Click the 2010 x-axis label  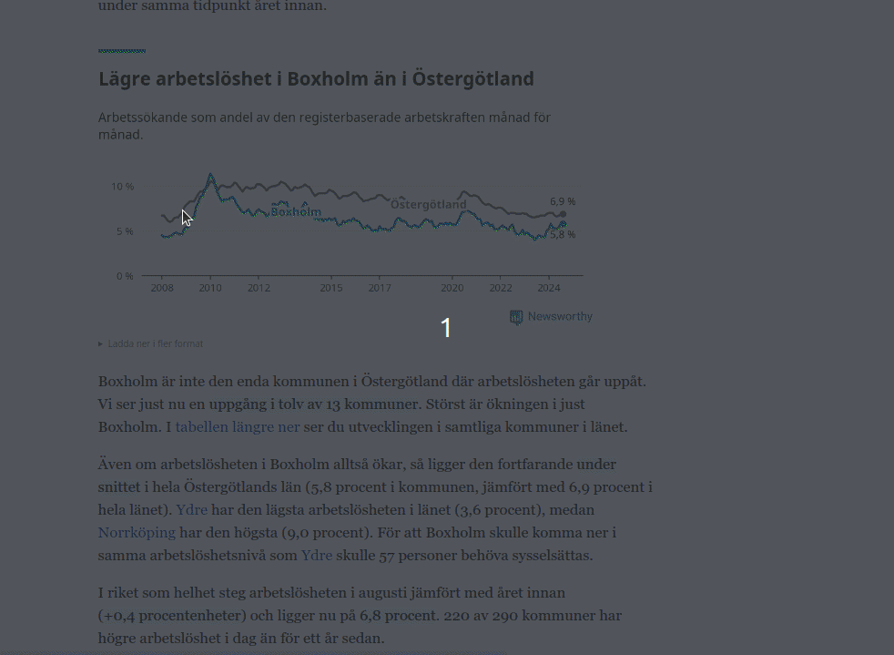click(210, 289)
